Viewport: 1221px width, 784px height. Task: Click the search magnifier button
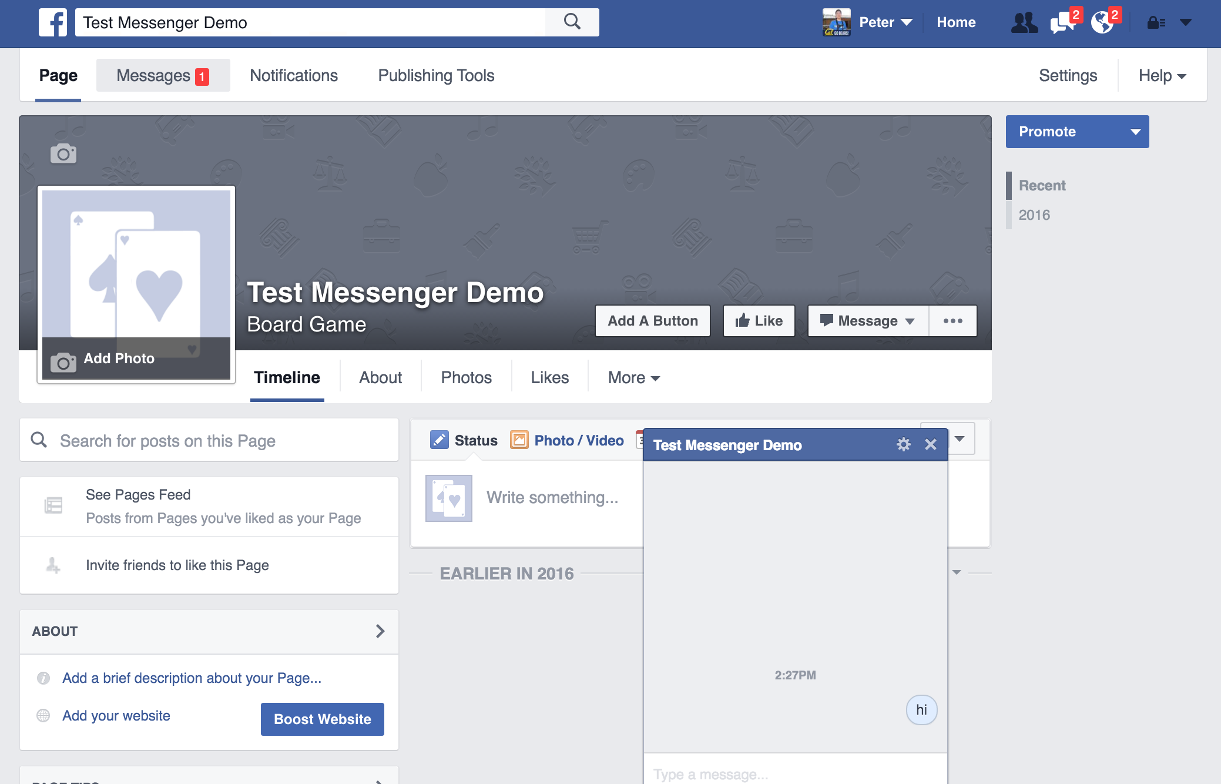tap(572, 22)
